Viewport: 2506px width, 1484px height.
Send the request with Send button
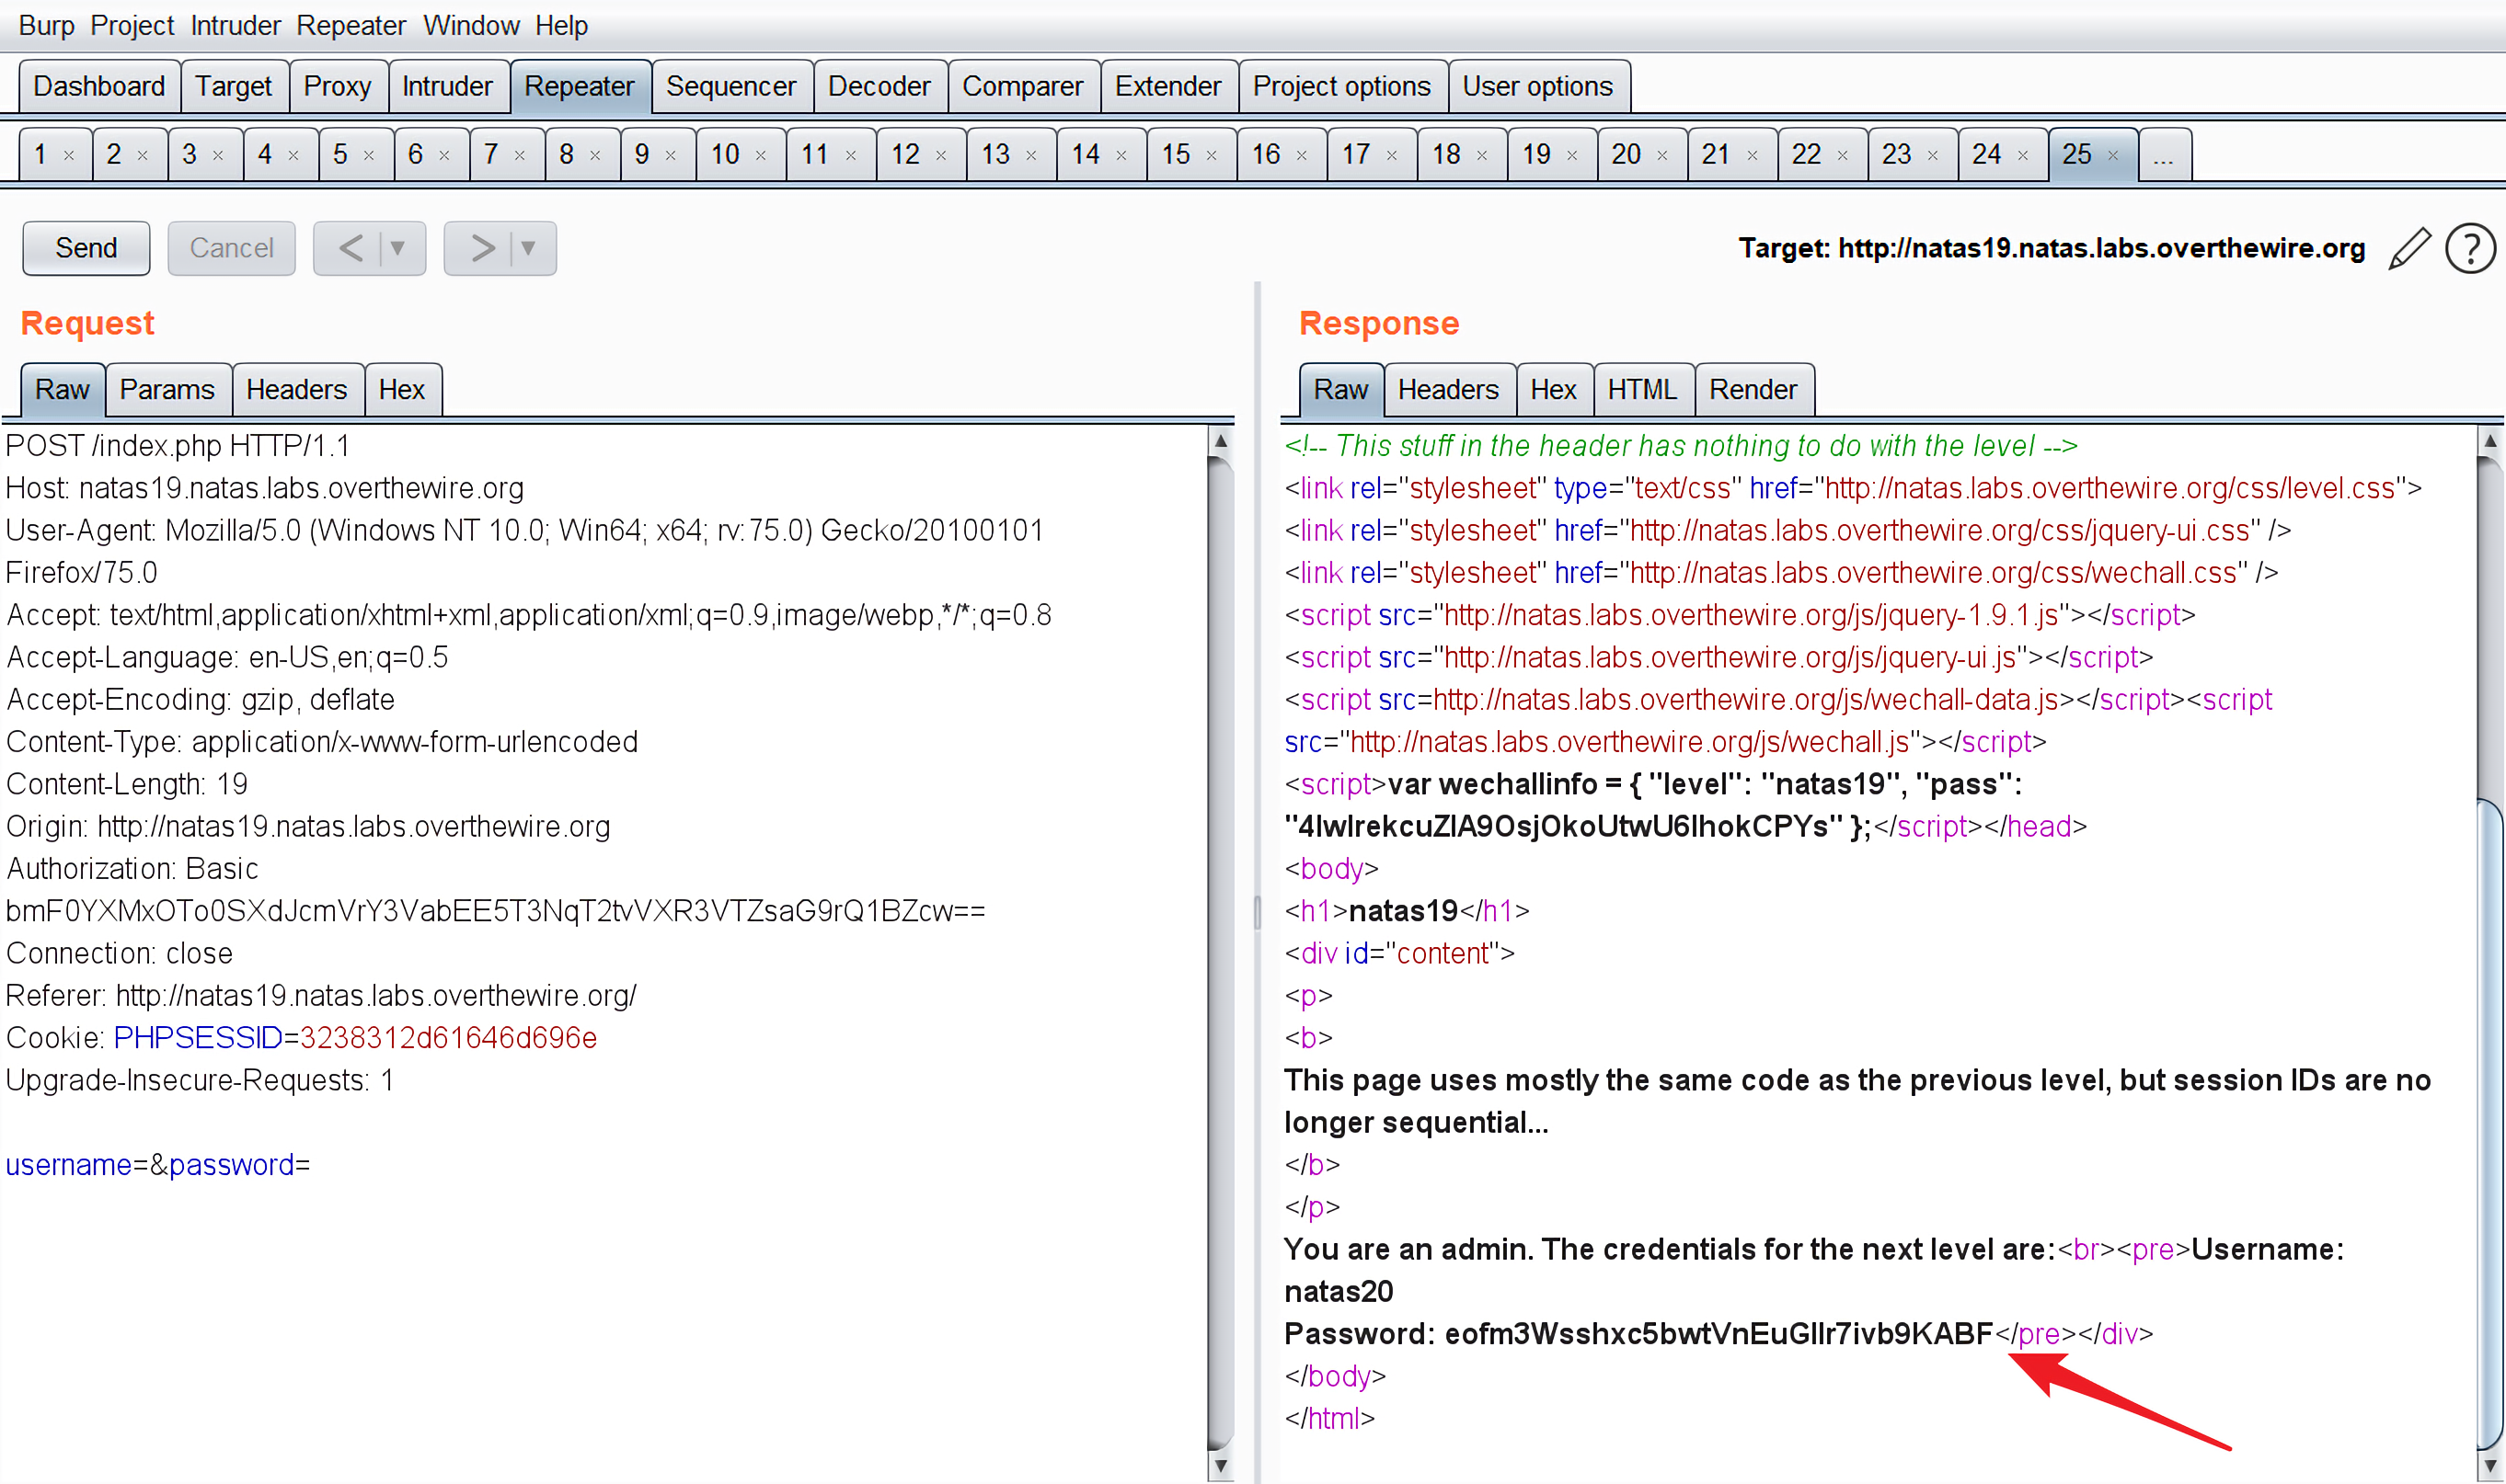click(x=86, y=248)
